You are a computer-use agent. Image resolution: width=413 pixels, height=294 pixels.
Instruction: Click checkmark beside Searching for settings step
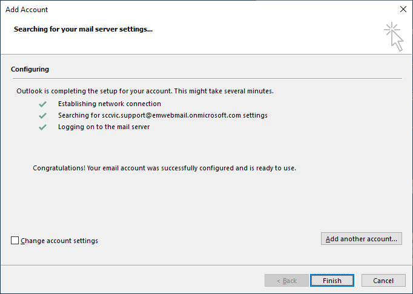[x=42, y=115]
